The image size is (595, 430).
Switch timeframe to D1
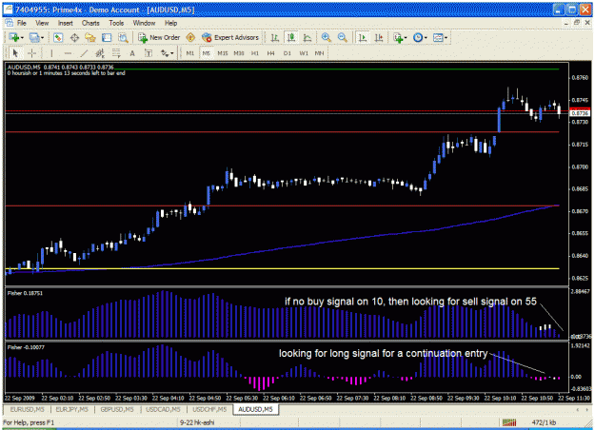288,53
